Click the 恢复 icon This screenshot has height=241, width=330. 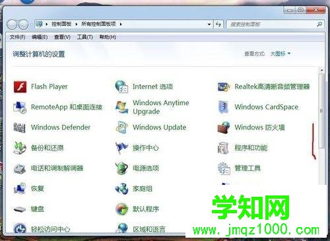click(20, 189)
